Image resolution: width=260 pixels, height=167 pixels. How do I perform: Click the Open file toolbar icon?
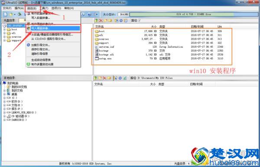pyautogui.click(x=11, y=14)
